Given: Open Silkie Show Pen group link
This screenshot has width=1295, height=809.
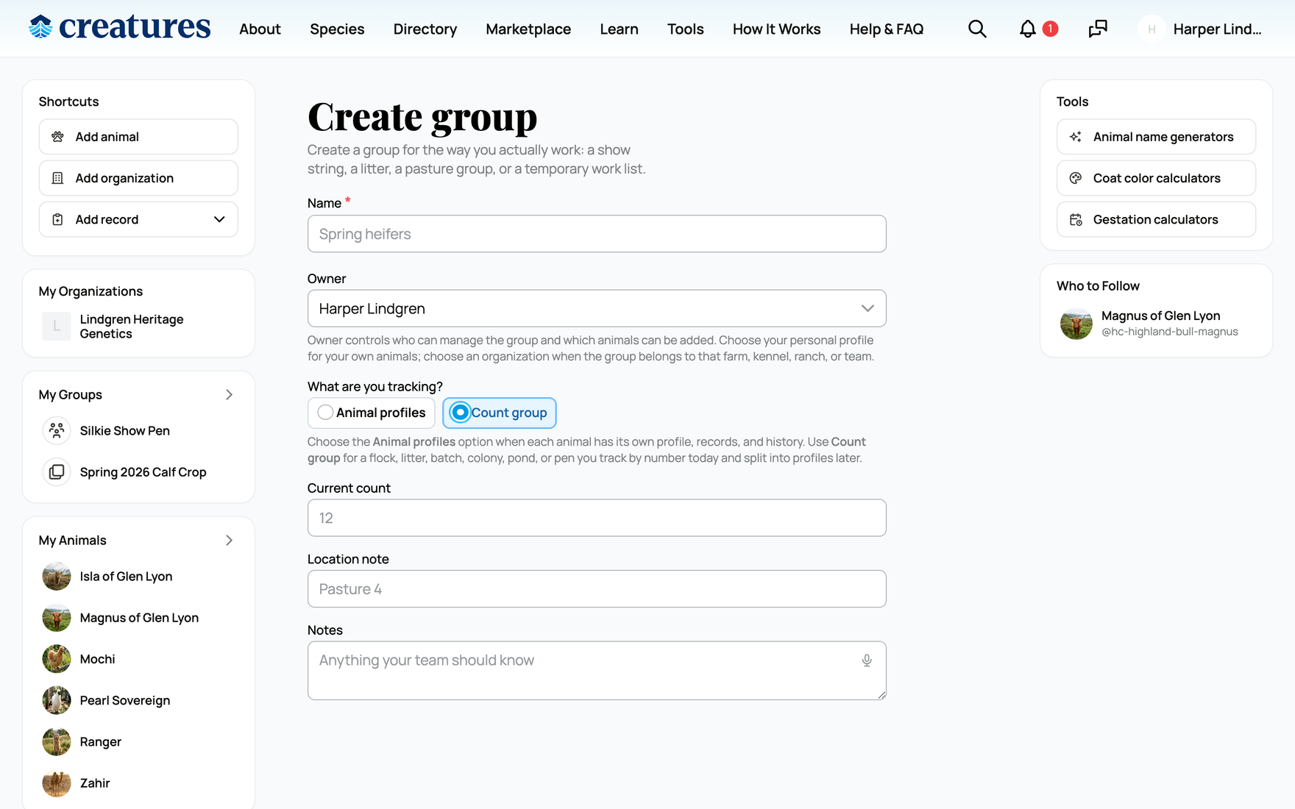Looking at the screenshot, I should pos(125,431).
